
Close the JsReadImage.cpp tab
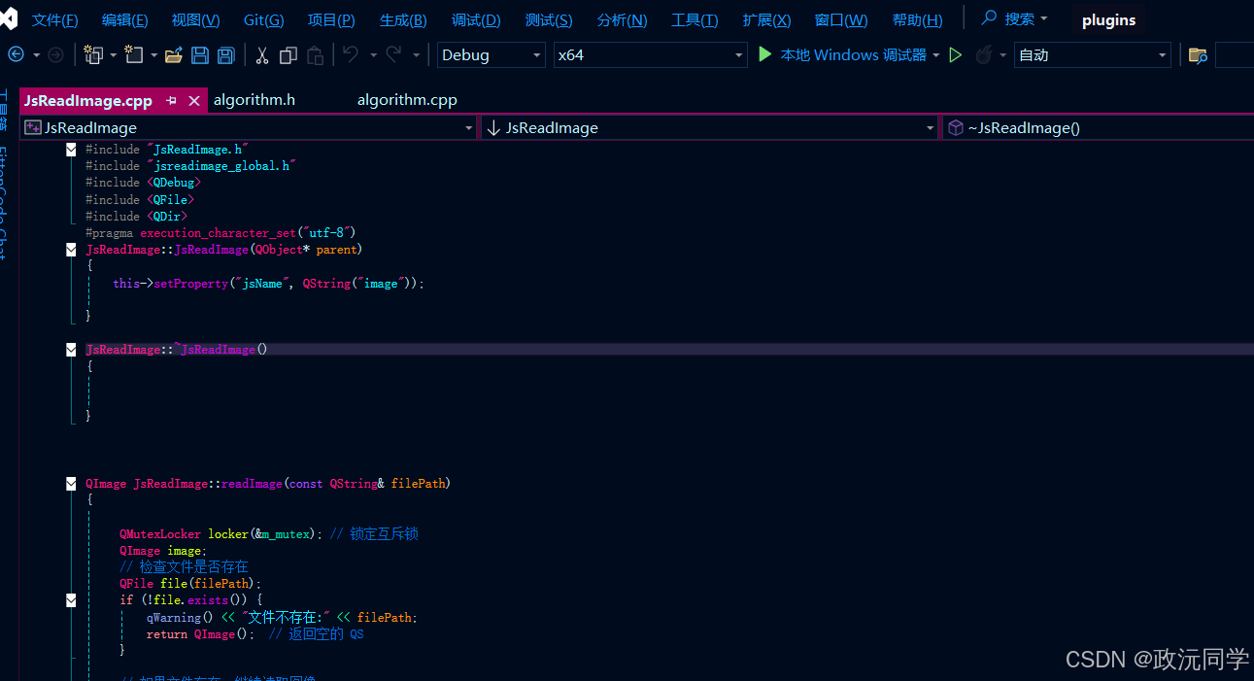[194, 100]
